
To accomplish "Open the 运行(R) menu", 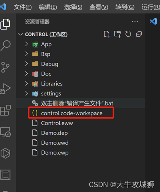I will click(151, 7).
